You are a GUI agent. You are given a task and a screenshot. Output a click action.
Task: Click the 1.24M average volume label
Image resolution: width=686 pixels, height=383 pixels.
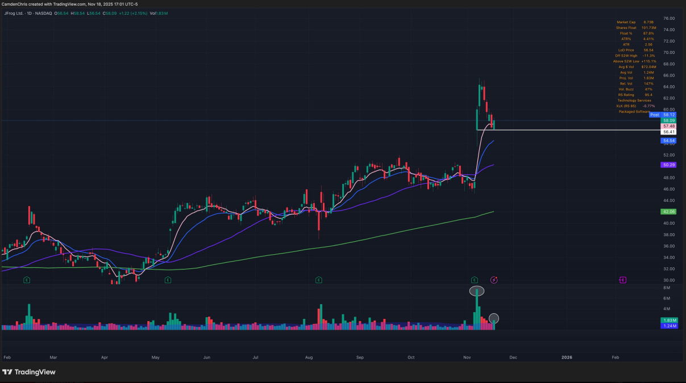coord(668,326)
